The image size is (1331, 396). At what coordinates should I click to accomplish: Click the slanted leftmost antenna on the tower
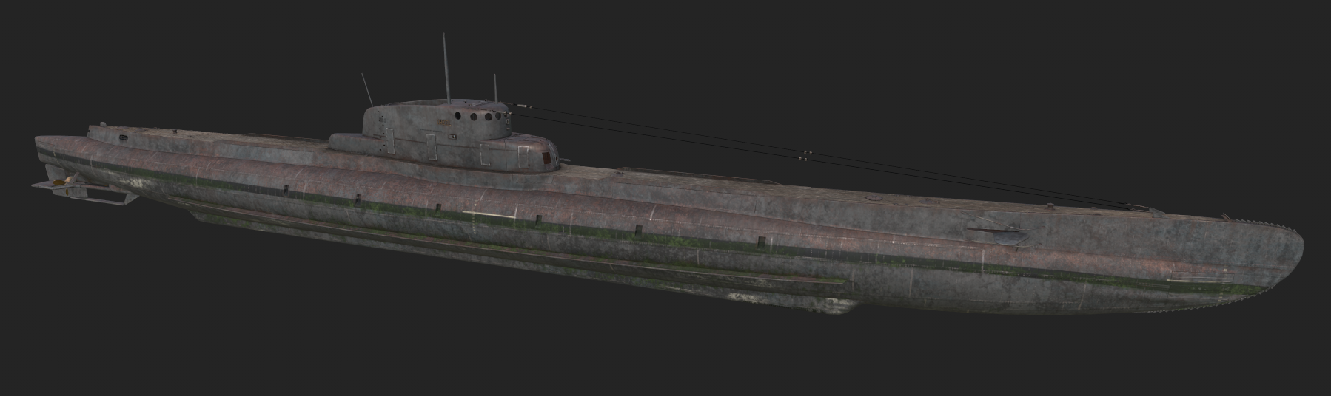coord(366,89)
